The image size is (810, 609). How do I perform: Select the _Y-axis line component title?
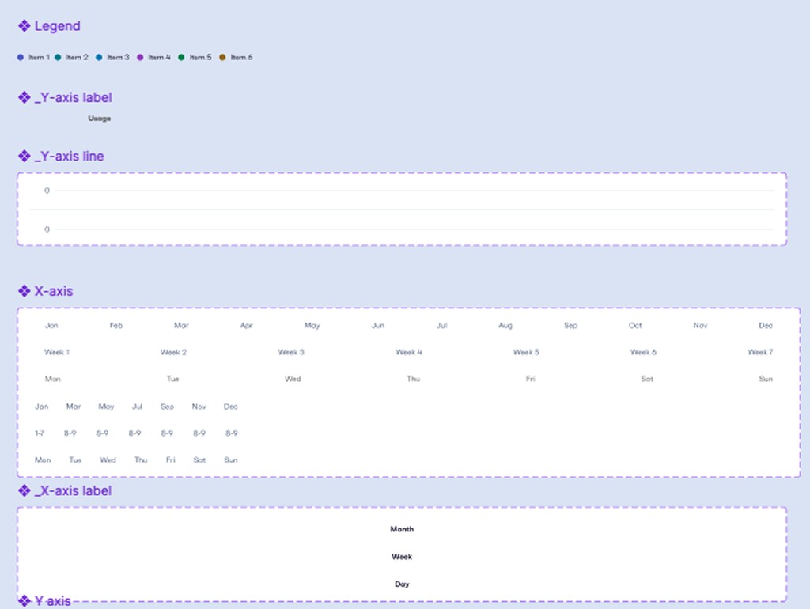[x=70, y=156]
